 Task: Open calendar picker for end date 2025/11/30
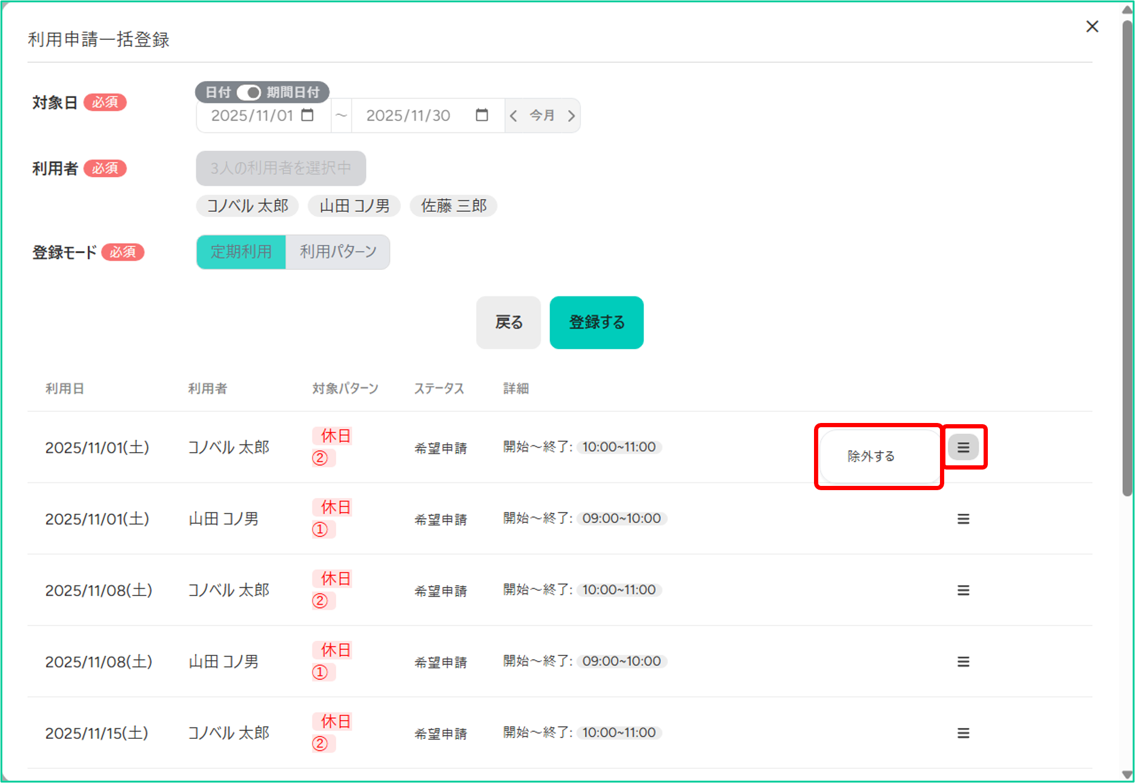[481, 115]
